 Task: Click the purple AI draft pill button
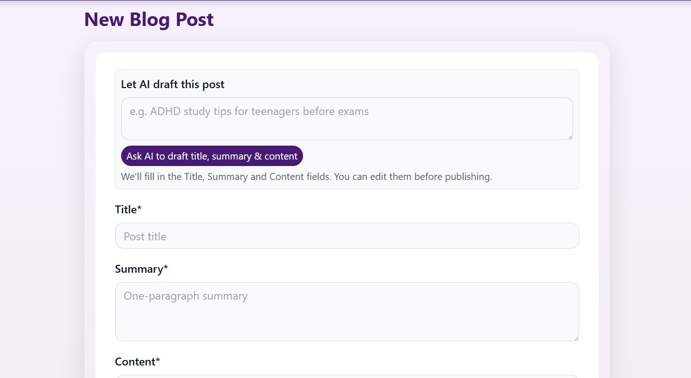[212, 156]
